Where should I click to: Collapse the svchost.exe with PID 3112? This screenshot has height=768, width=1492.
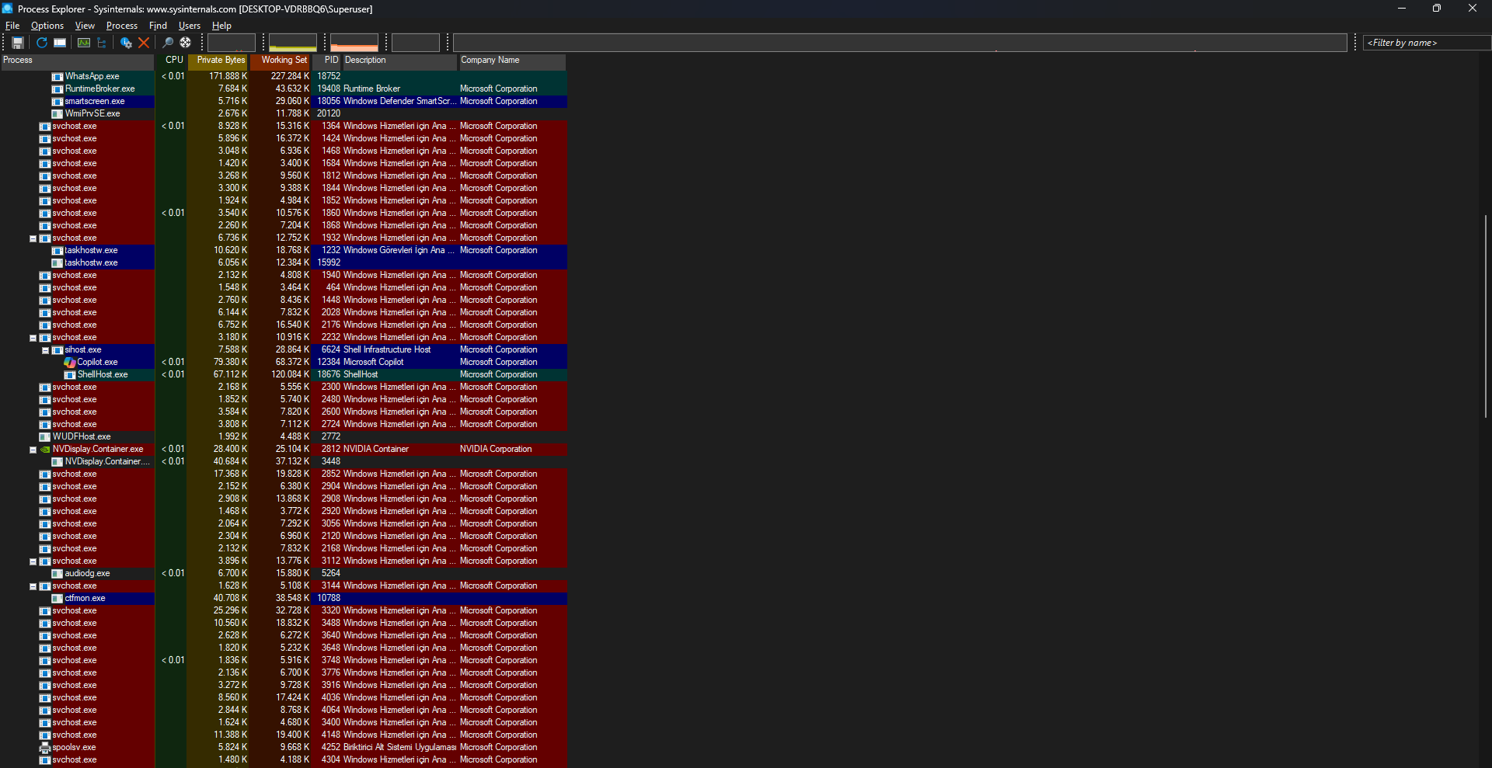[33, 561]
